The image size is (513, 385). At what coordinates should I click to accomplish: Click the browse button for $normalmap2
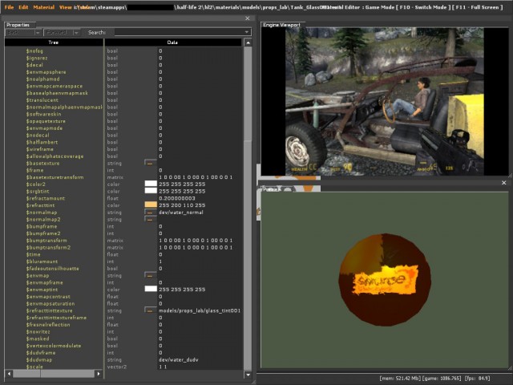click(150, 219)
